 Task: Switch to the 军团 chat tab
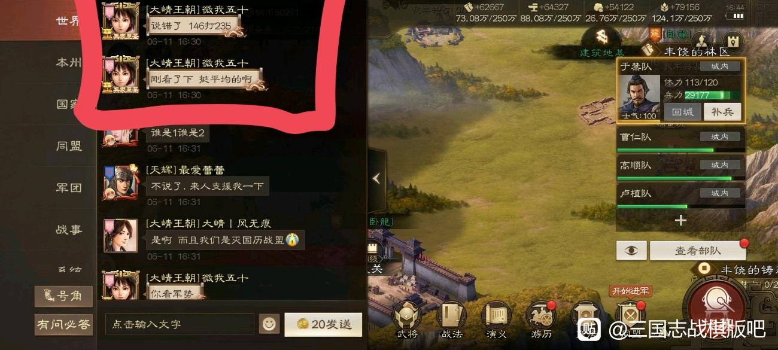[69, 187]
